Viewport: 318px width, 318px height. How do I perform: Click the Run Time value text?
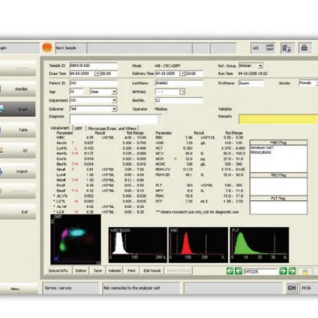pos(253,74)
